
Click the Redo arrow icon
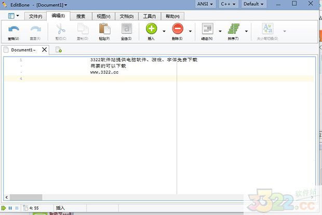coord(35,30)
